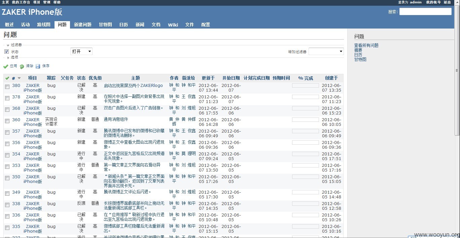Check the box for issue 380
The height and width of the screenshot is (238, 460).
(7, 87)
